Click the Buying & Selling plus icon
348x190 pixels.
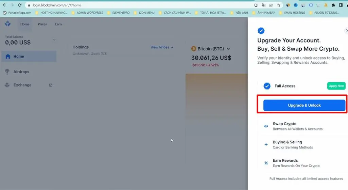[x=266, y=145]
